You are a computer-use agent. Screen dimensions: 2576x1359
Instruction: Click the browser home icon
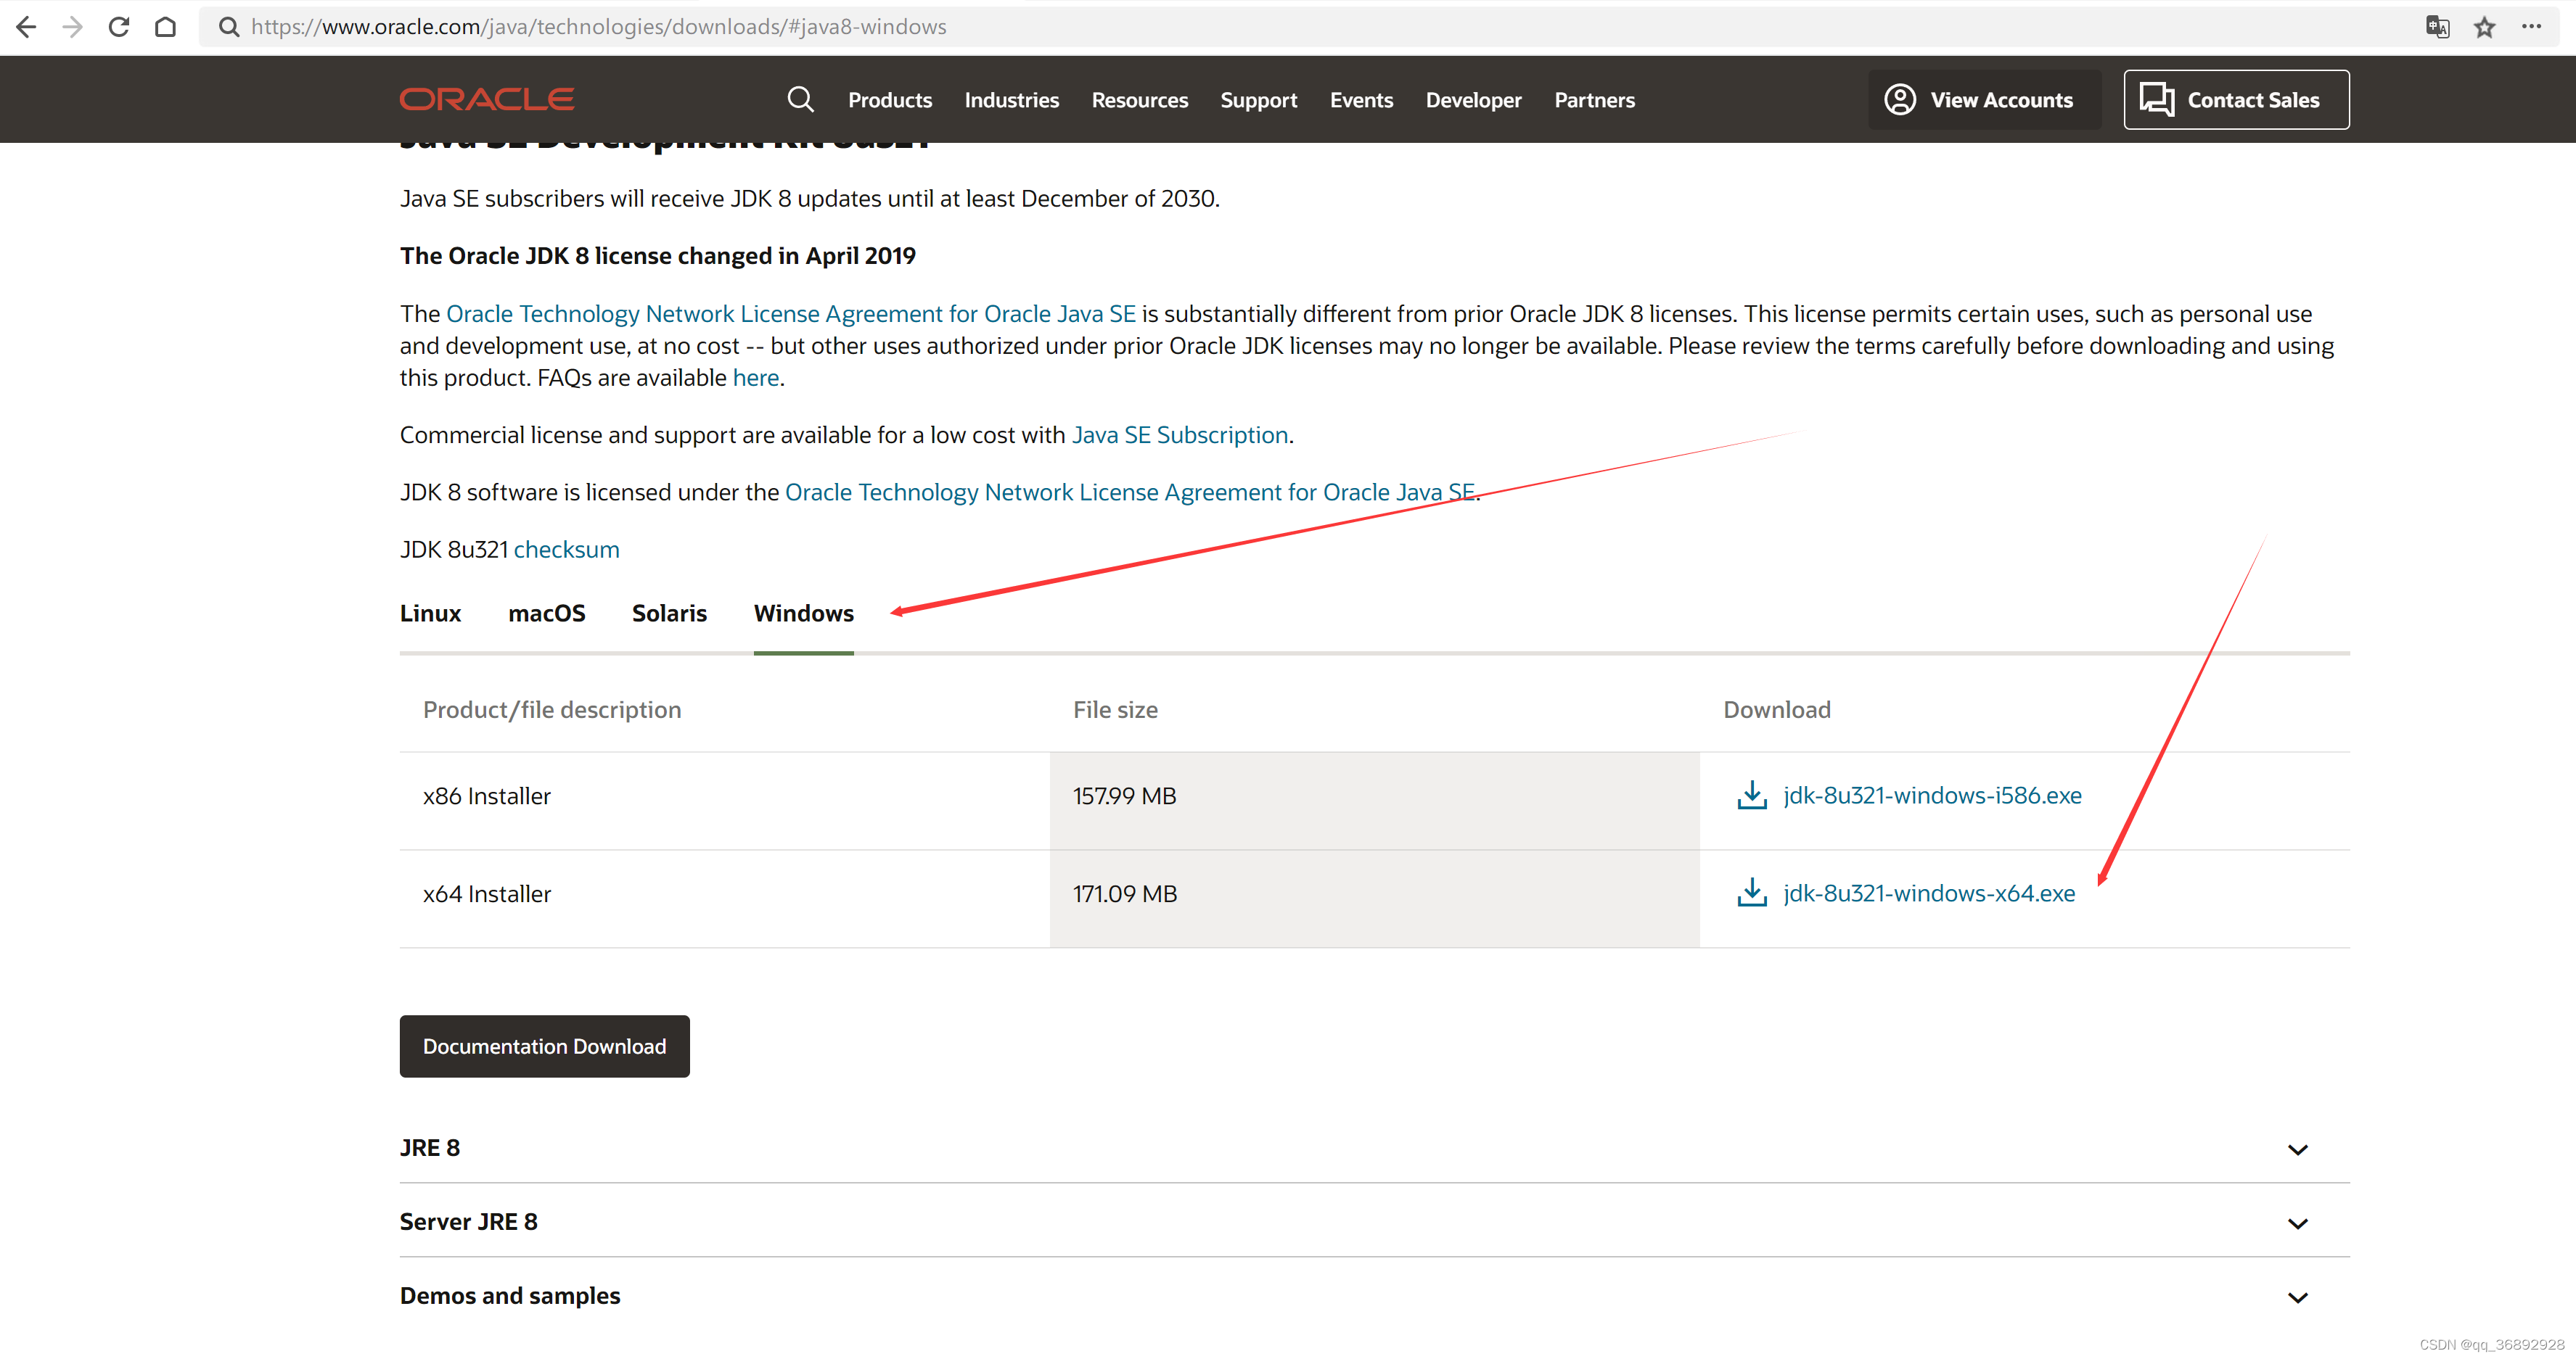coord(166,27)
